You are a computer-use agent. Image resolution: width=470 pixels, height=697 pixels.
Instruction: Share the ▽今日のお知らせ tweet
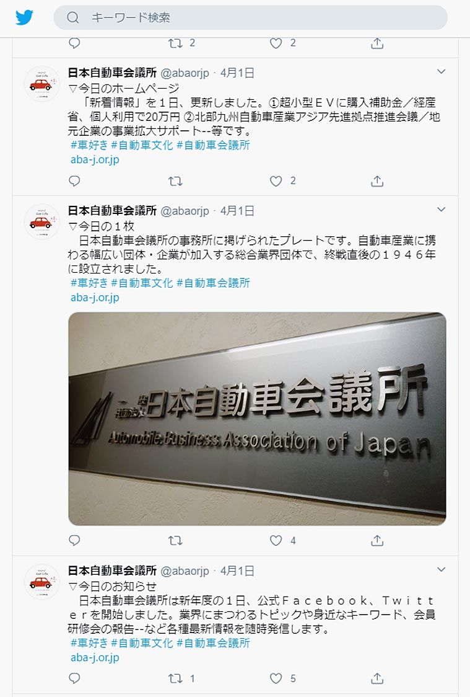376,678
